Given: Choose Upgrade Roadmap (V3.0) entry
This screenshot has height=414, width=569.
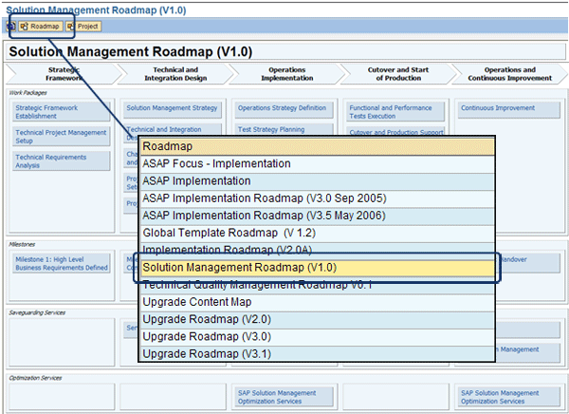Looking at the screenshot, I should click(x=318, y=336).
